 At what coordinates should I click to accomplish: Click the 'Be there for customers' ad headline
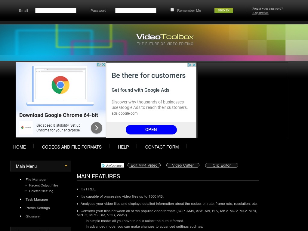click(x=149, y=75)
